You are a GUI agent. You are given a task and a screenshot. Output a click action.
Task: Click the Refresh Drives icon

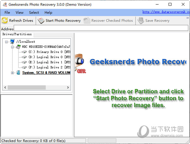5,21
